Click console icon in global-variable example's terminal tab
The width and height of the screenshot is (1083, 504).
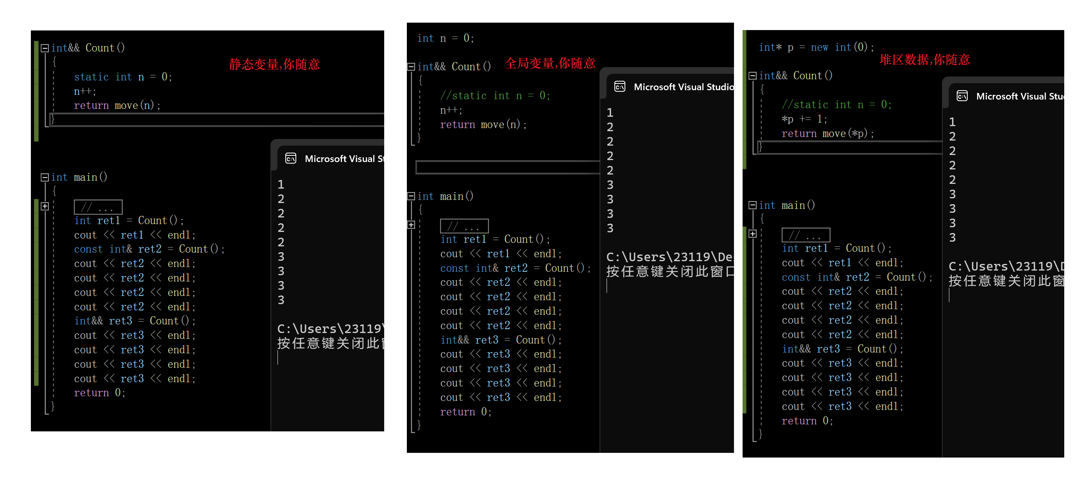620,87
